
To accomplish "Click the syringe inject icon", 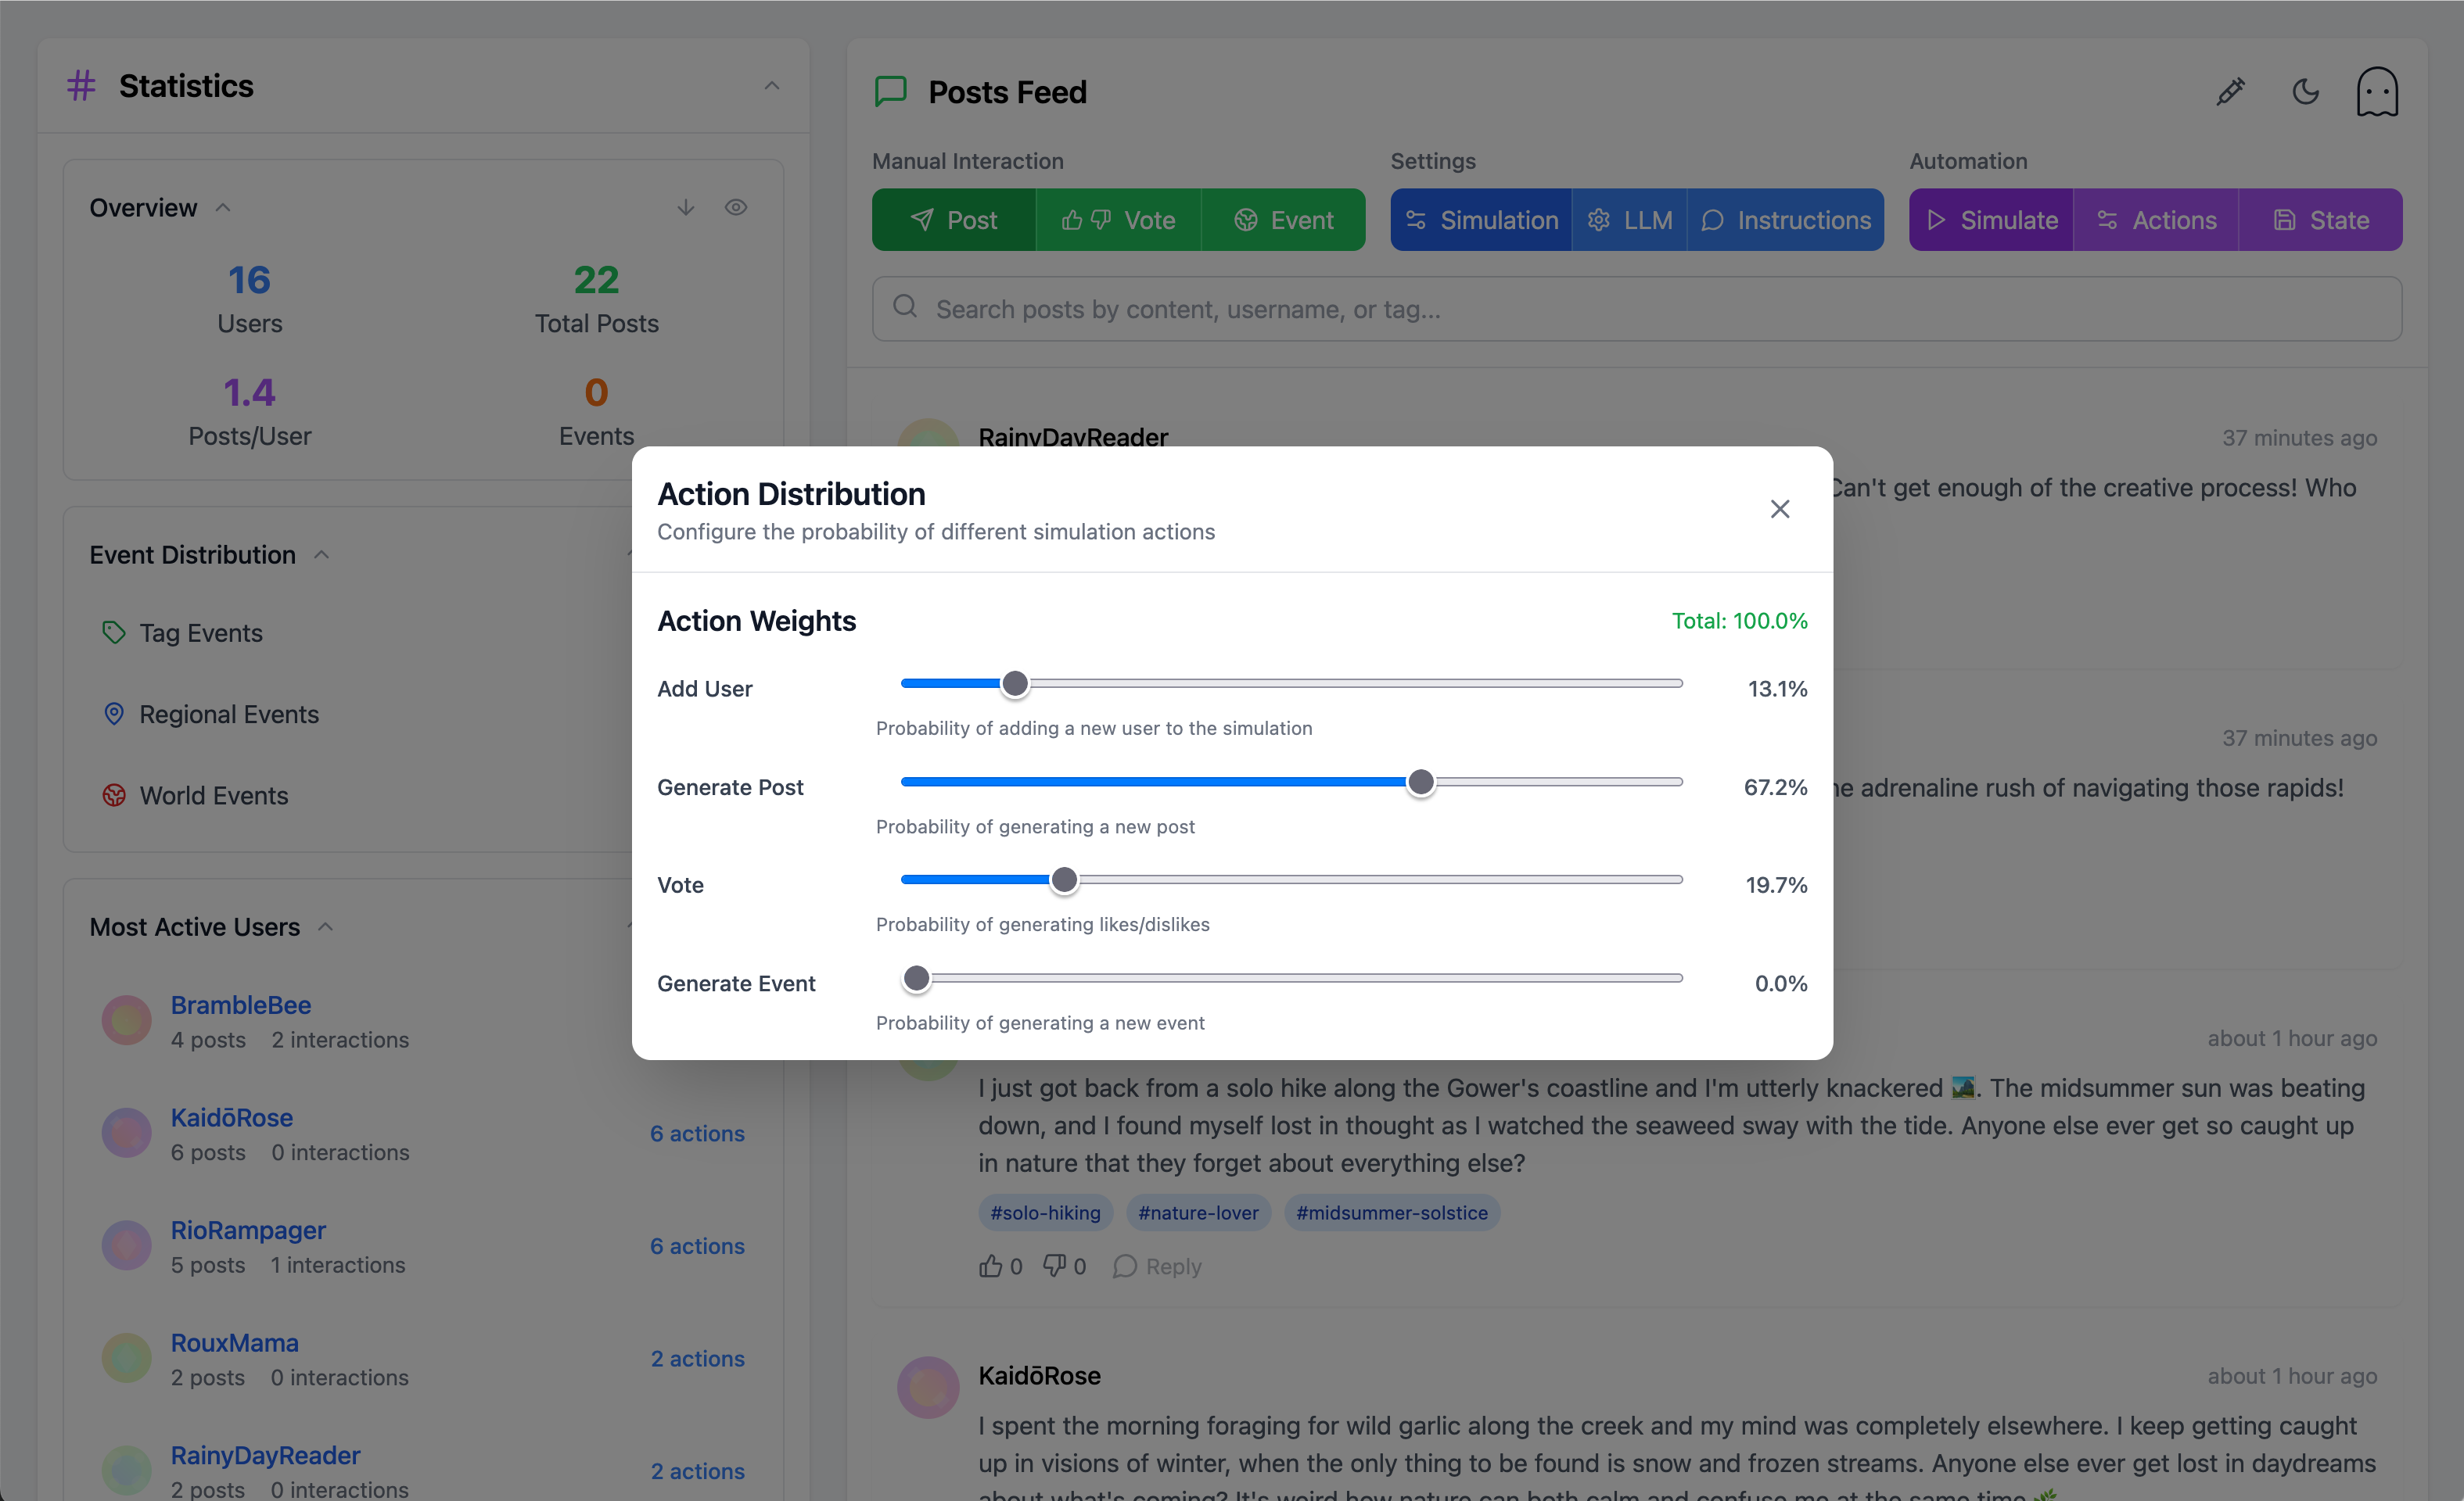I will (2230, 92).
